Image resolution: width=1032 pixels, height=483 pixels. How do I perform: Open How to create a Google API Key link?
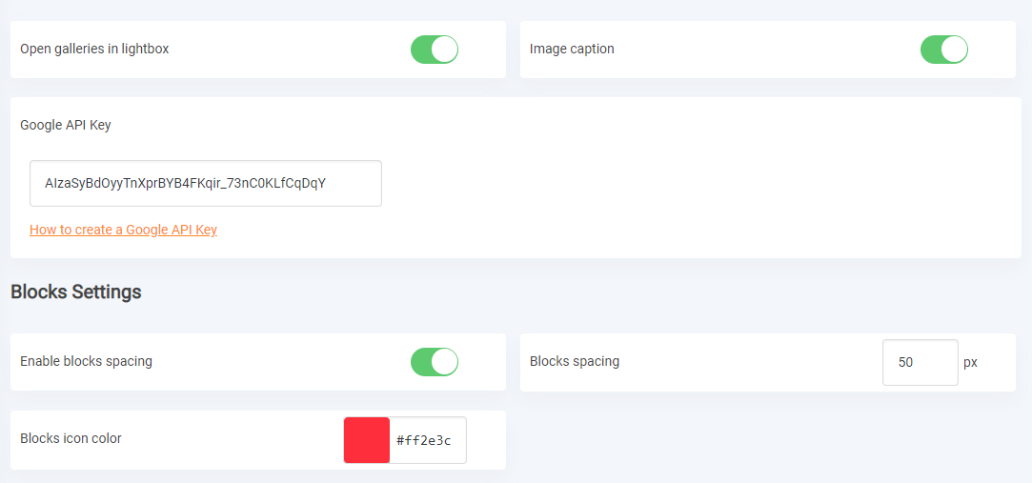point(123,230)
